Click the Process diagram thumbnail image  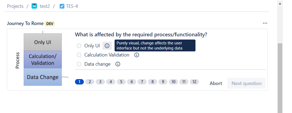[x=40, y=59]
